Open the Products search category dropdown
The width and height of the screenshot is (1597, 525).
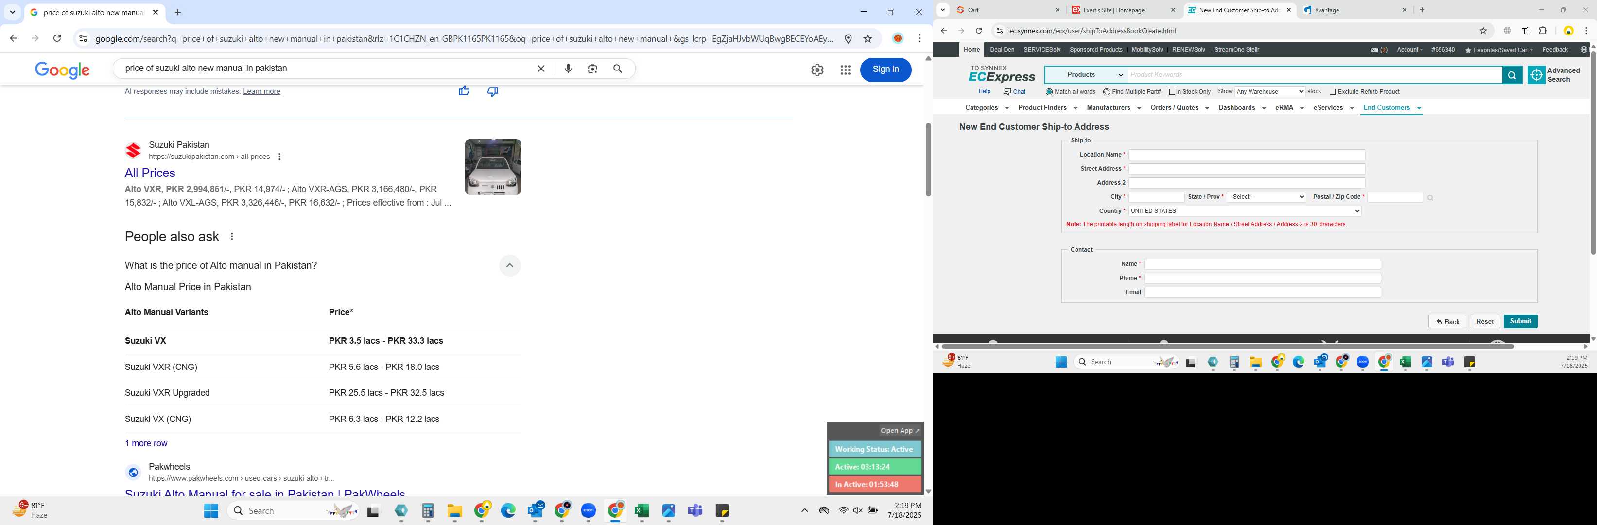pos(1086,75)
